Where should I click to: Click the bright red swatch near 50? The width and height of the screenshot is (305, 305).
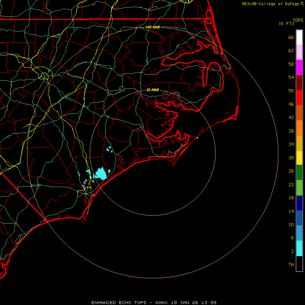[x=299, y=98]
